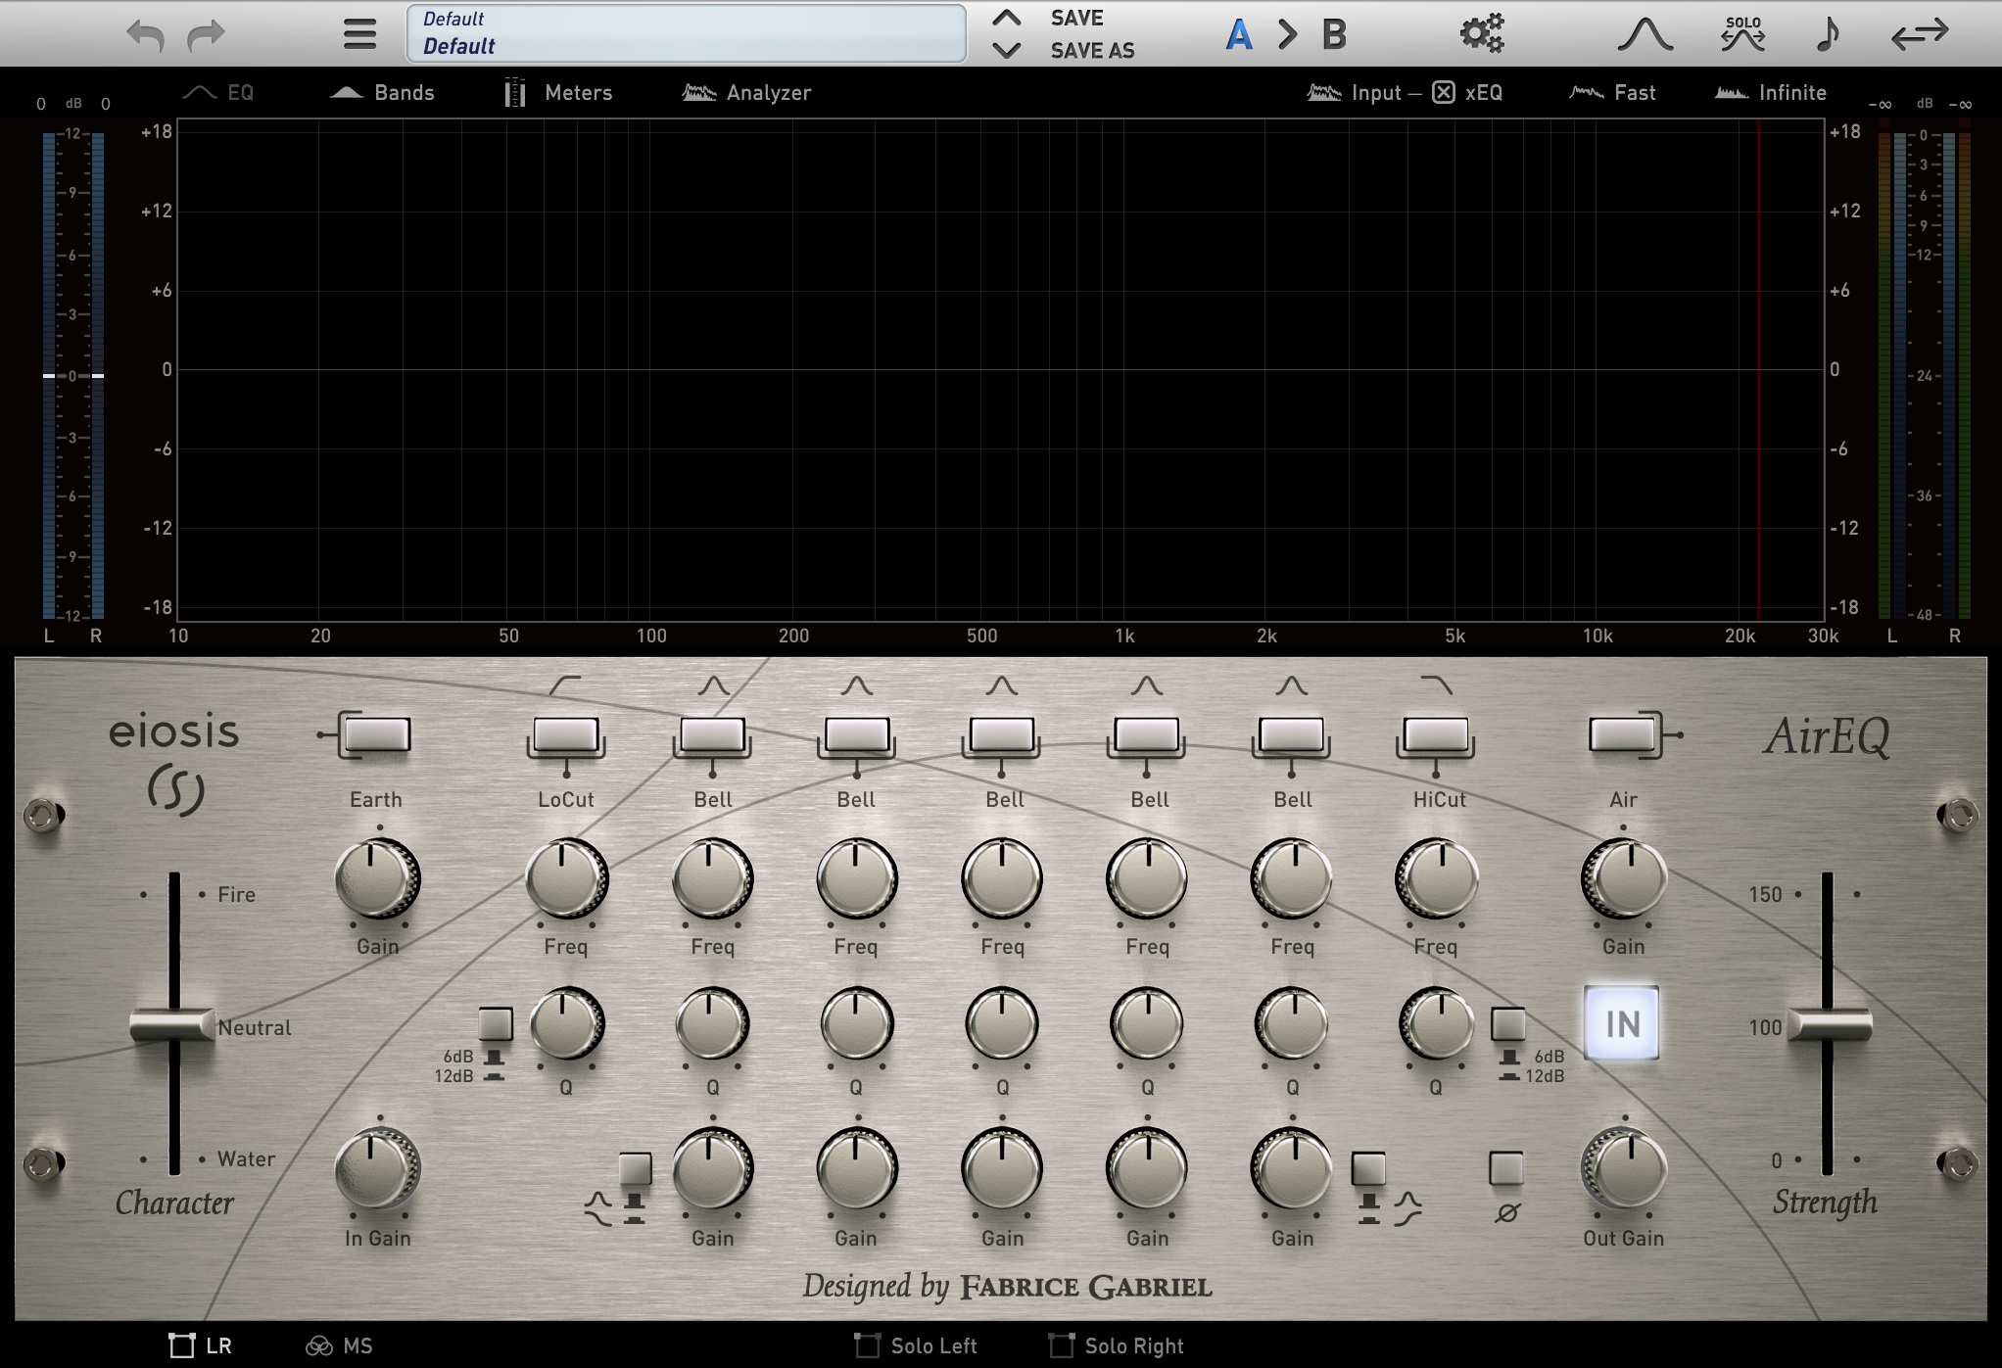Toggle the LoCut band switch
Viewport: 2002px width, 1368px height.
point(566,735)
